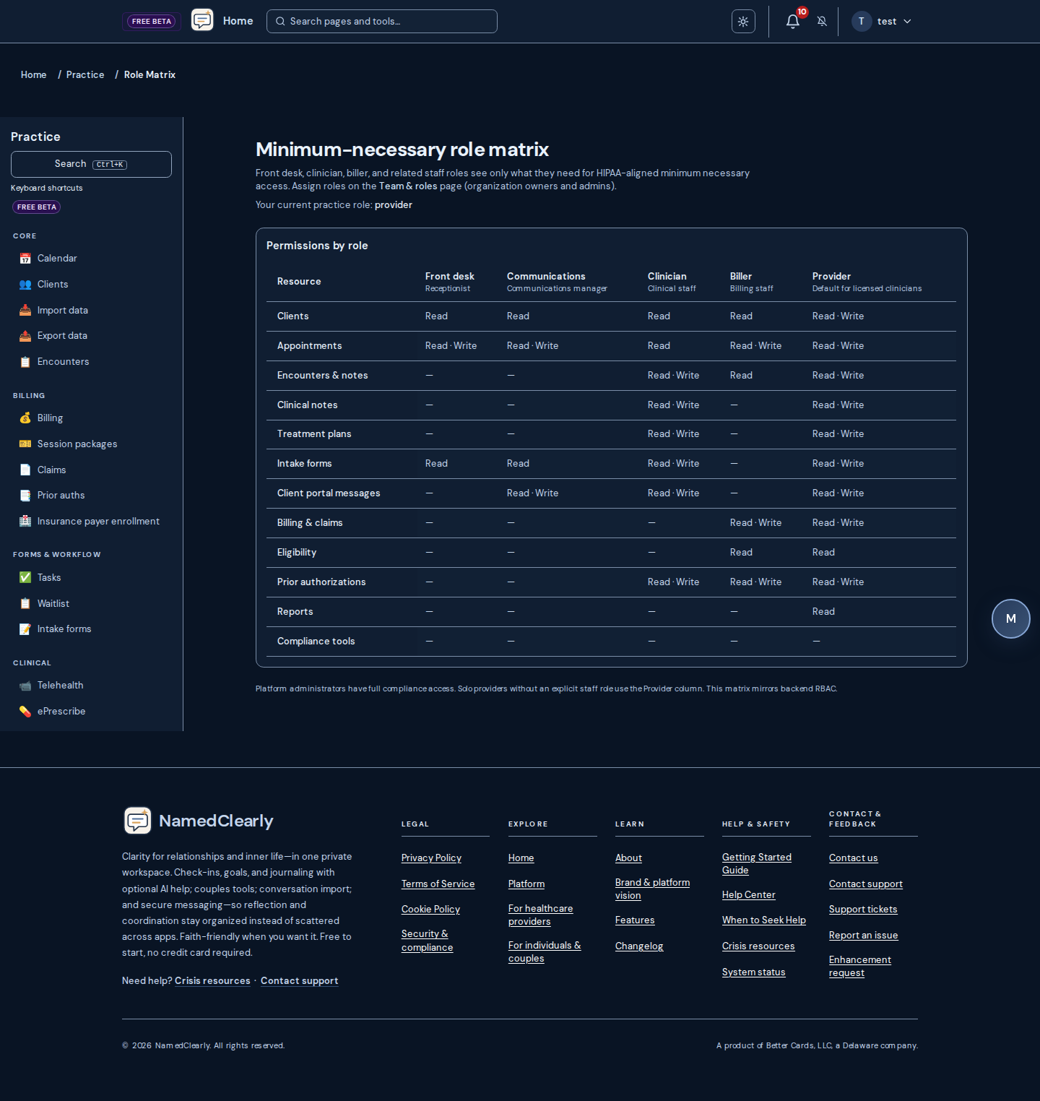Click the NamedClearly logo icon in header

pos(202,20)
